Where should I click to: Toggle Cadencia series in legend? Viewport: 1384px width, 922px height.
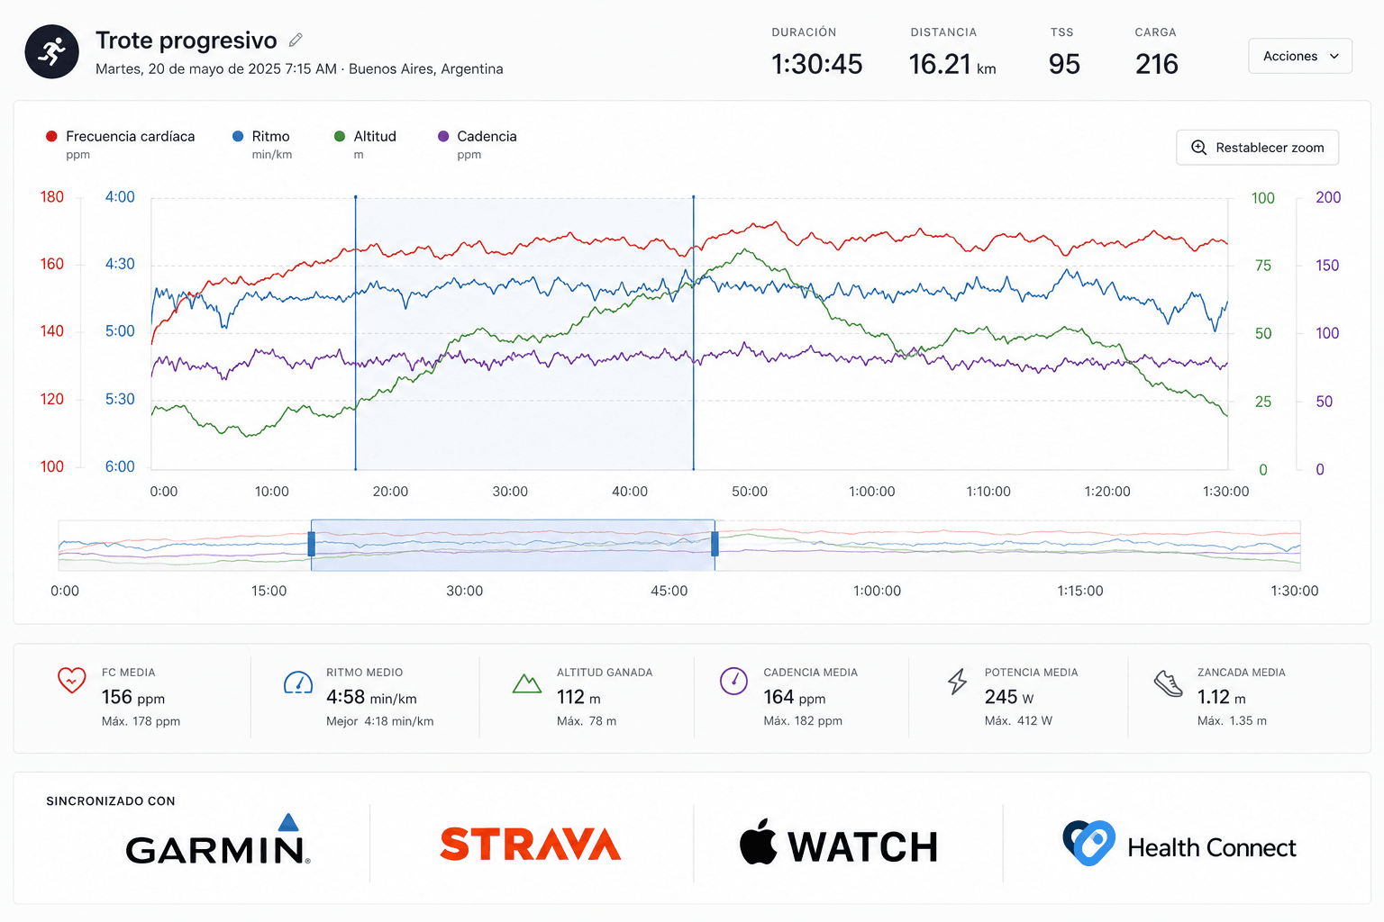477,144
